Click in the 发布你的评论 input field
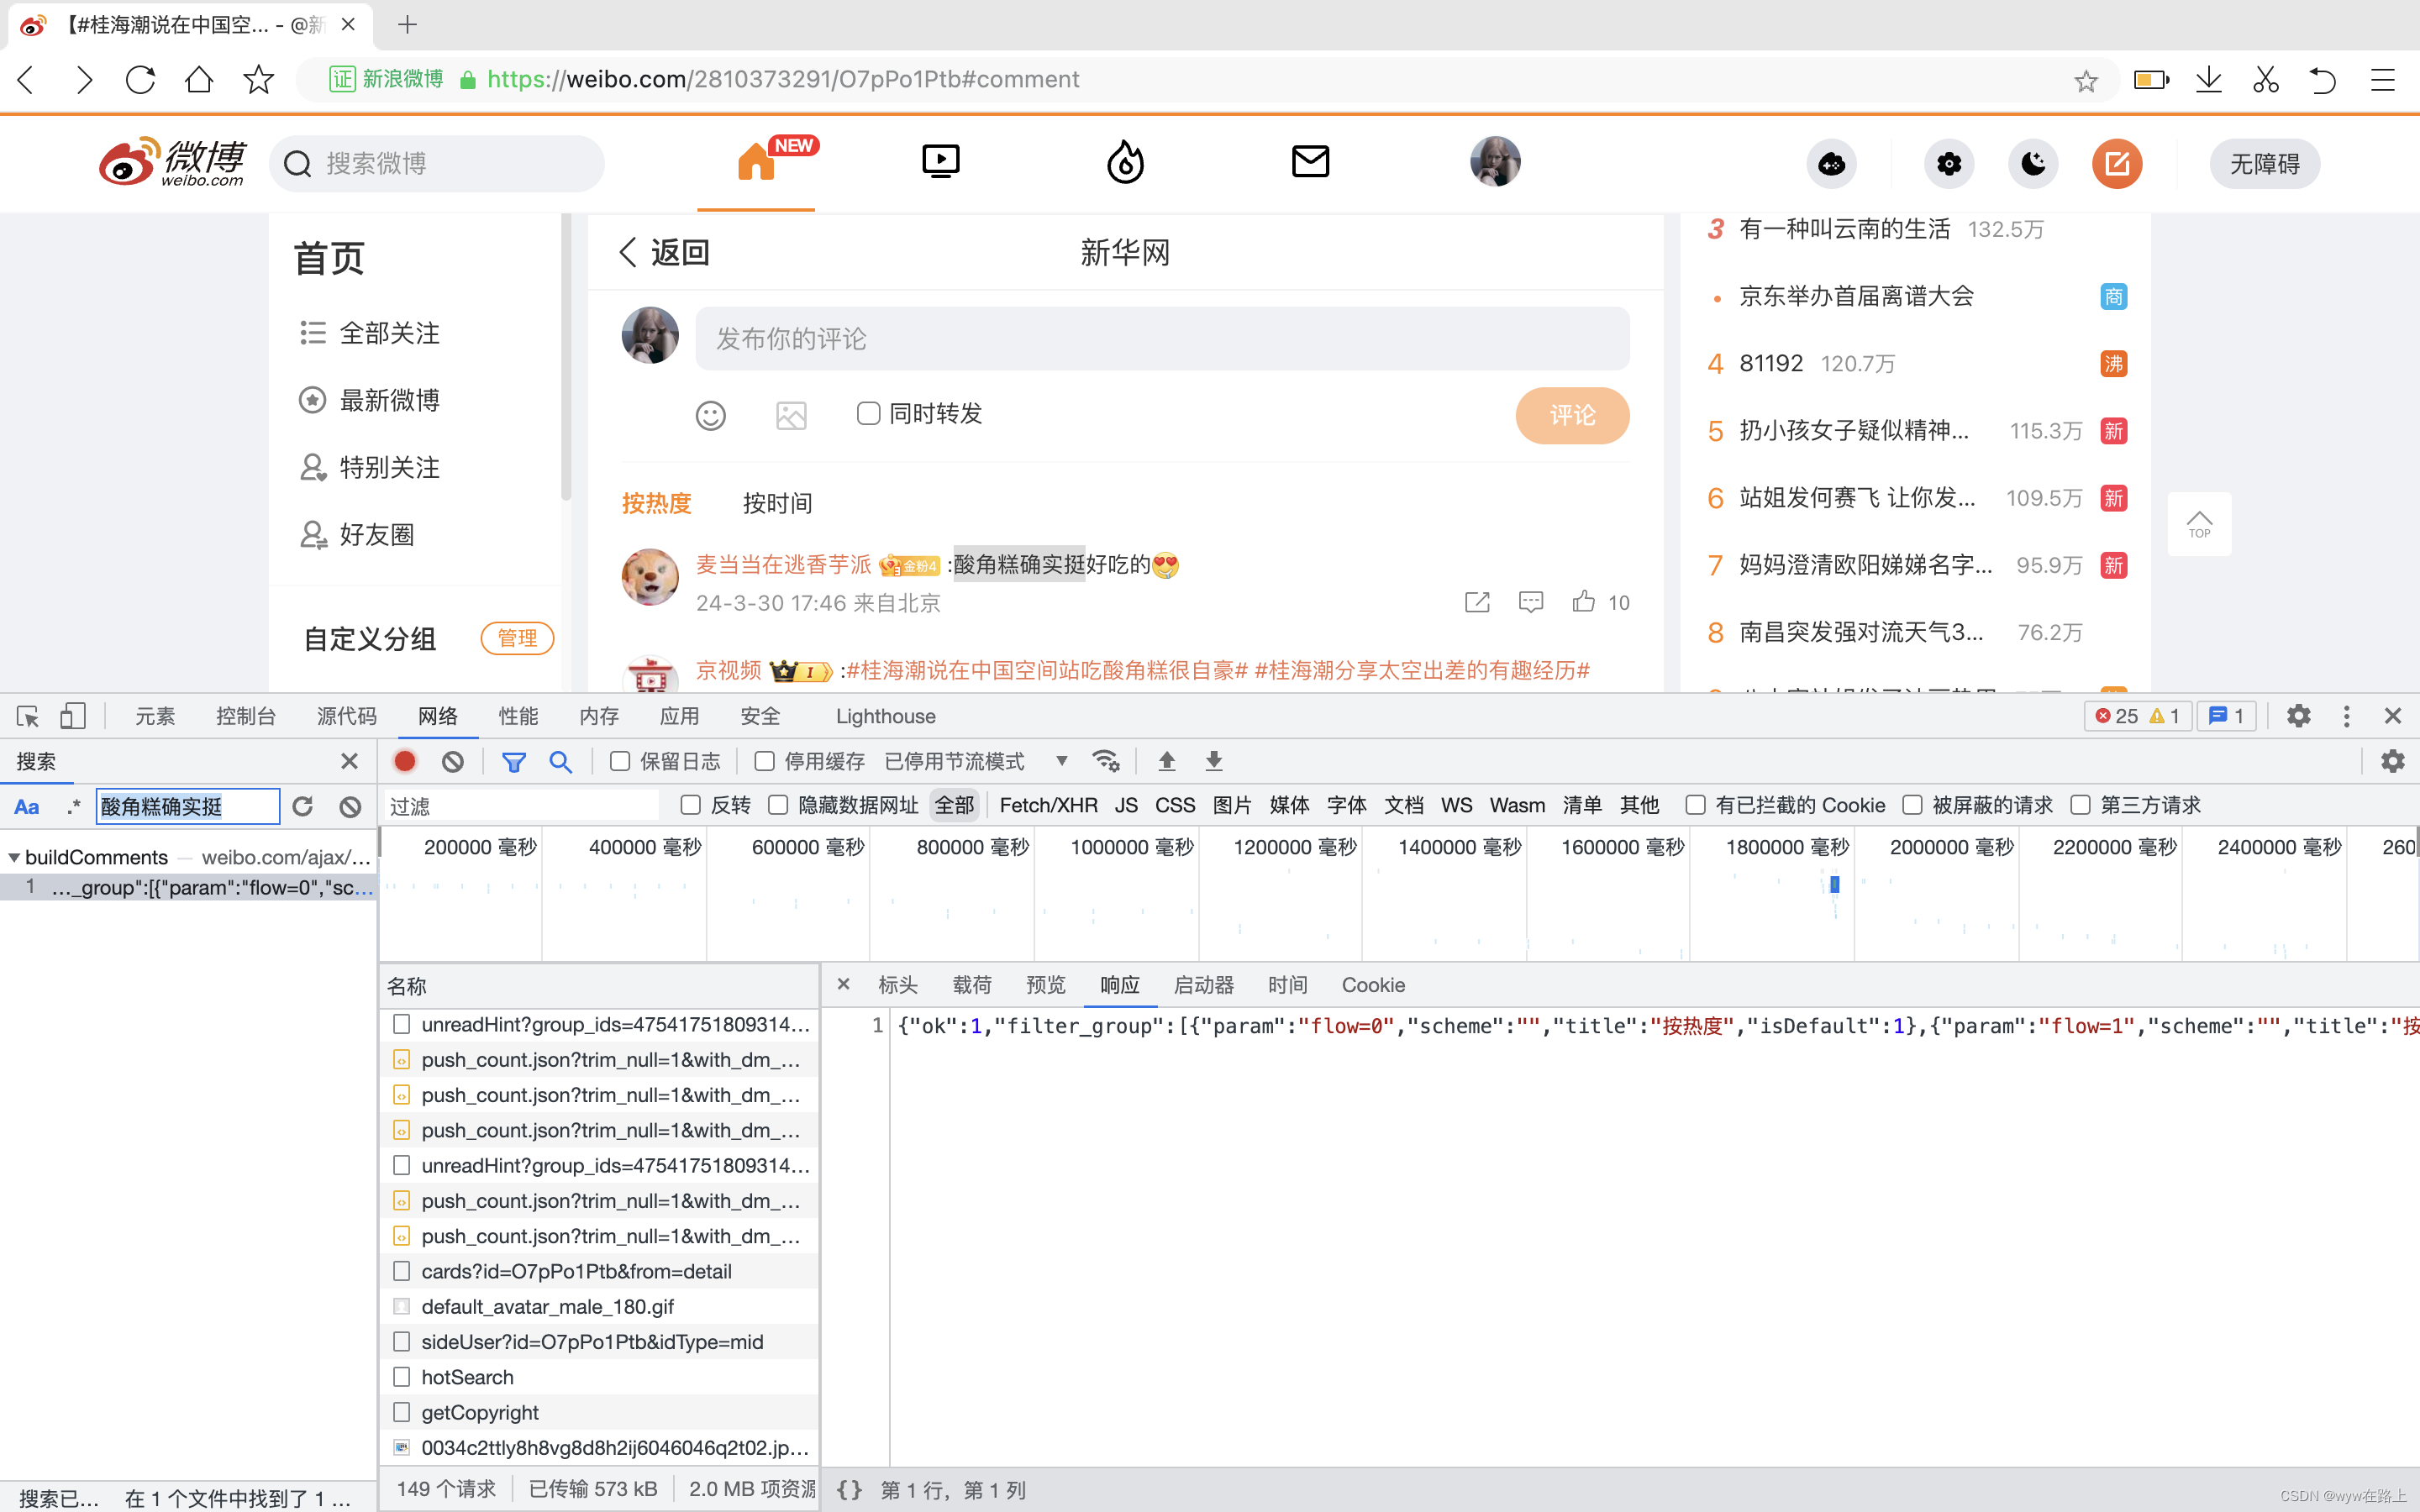The image size is (2420, 1512). tap(1162, 339)
